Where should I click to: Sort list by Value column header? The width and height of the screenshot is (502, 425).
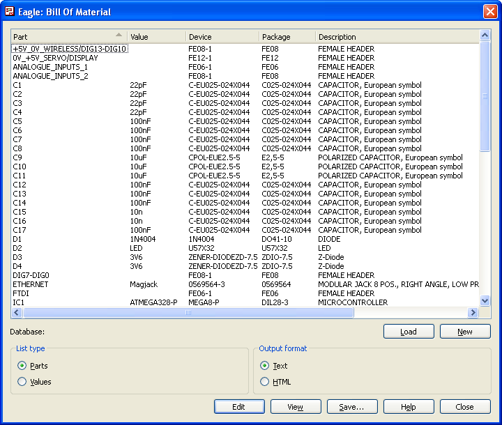tap(156, 36)
